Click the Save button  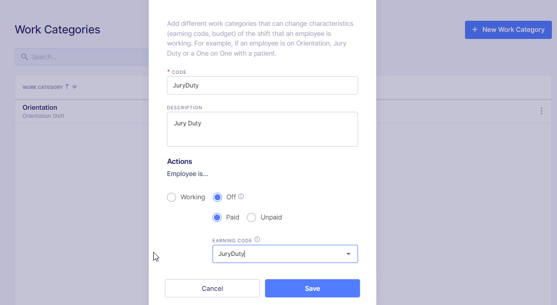pos(312,288)
